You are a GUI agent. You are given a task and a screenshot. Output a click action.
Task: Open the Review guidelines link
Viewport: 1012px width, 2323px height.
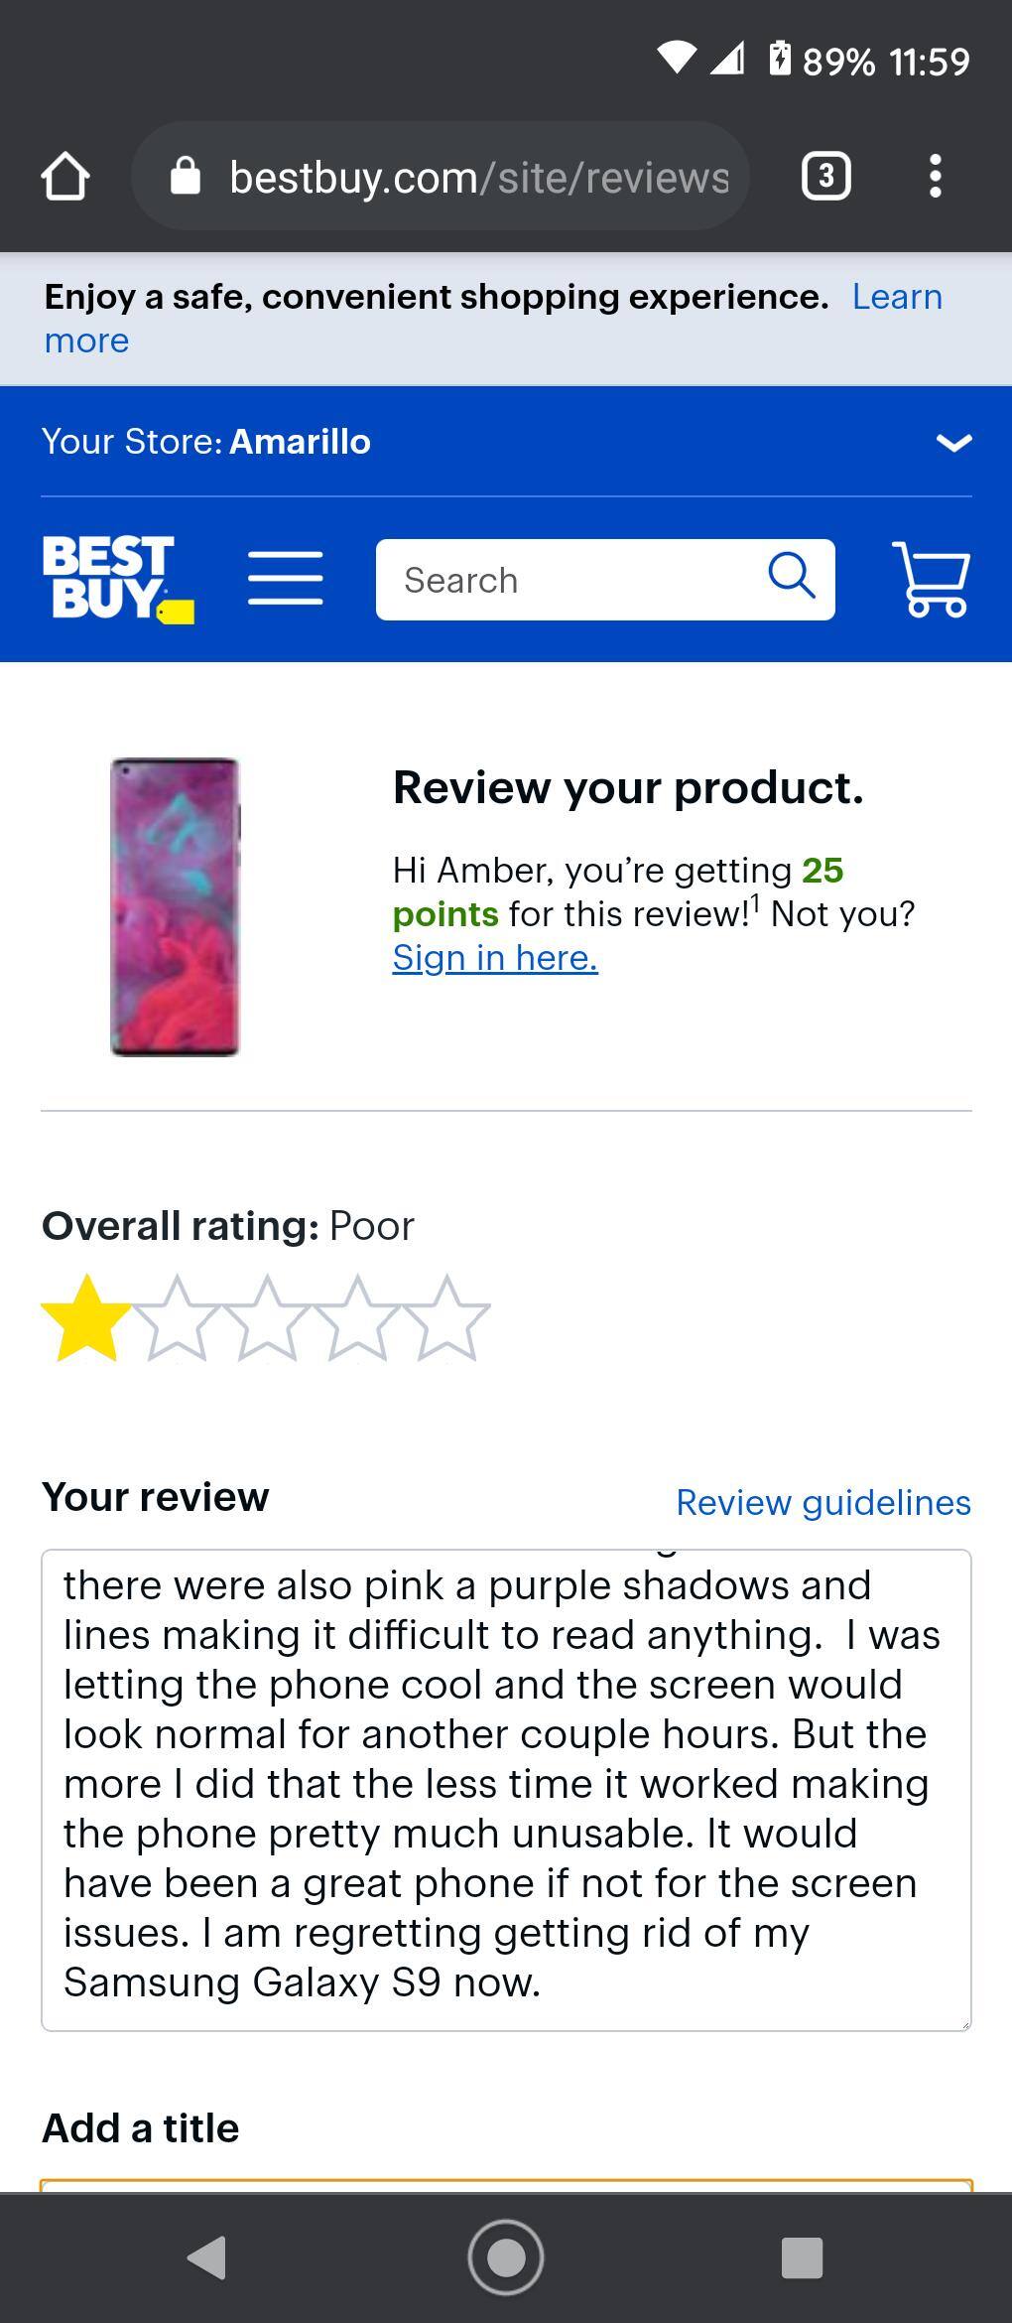[823, 1502]
